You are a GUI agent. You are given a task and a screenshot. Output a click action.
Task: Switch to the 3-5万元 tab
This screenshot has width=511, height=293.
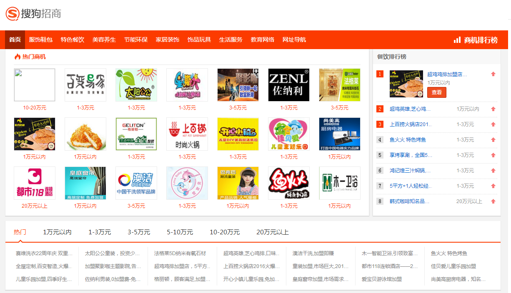pos(139,232)
